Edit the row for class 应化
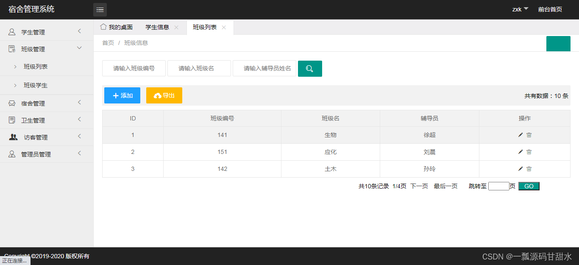Viewport: 579px width, 265px height. [x=521, y=152]
